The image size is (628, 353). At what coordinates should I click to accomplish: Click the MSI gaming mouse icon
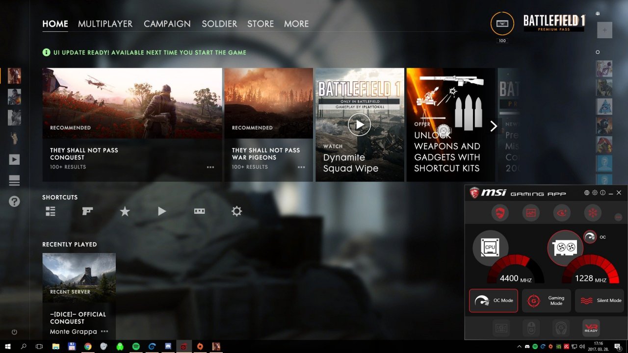[530, 328]
